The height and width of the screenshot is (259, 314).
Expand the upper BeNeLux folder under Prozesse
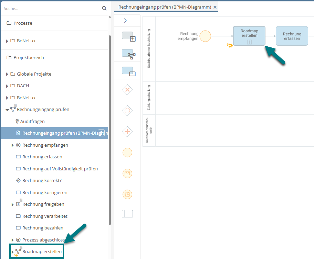pyautogui.click(x=7, y=41)
